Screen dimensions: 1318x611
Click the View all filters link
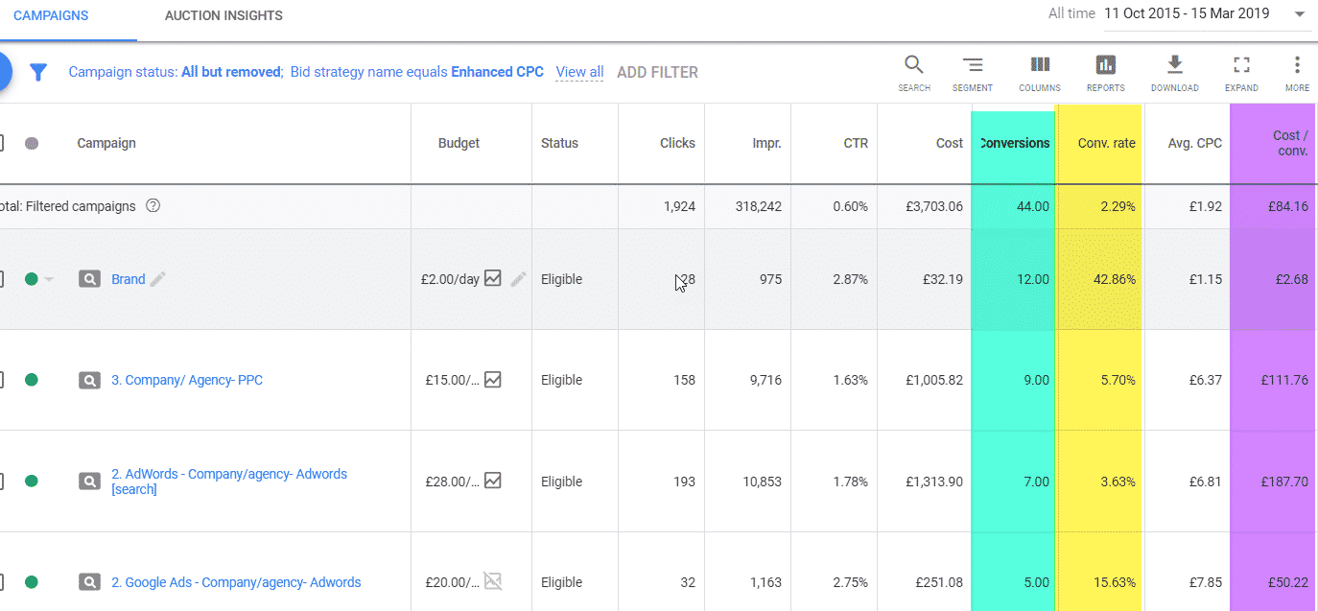click(x=579, y=72)
